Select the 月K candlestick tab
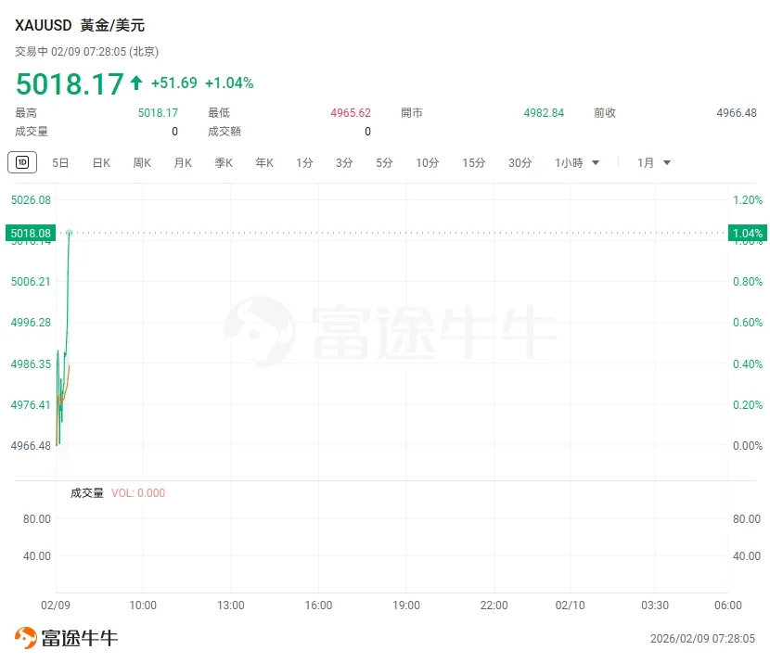 [183, 163]
